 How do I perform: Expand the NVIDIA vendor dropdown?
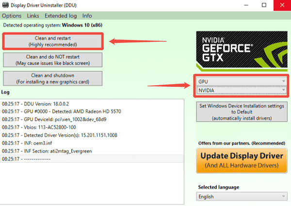tap(241, 90)
